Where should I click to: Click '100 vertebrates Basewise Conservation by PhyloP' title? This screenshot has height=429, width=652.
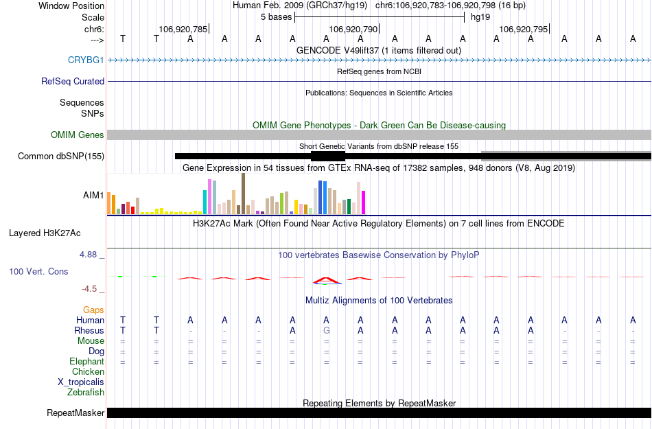(x=379, y=255)
